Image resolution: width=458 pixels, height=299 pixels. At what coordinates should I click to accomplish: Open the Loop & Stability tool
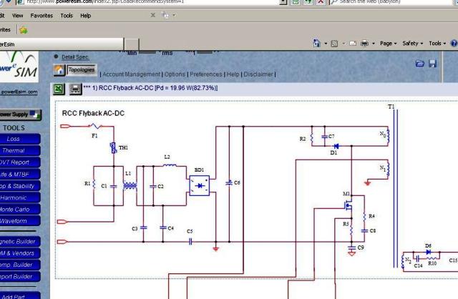click(20, 186)
